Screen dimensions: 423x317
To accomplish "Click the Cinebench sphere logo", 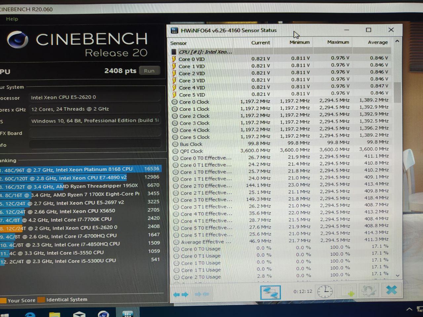I will pyautogui.click(x=18, y=40).
